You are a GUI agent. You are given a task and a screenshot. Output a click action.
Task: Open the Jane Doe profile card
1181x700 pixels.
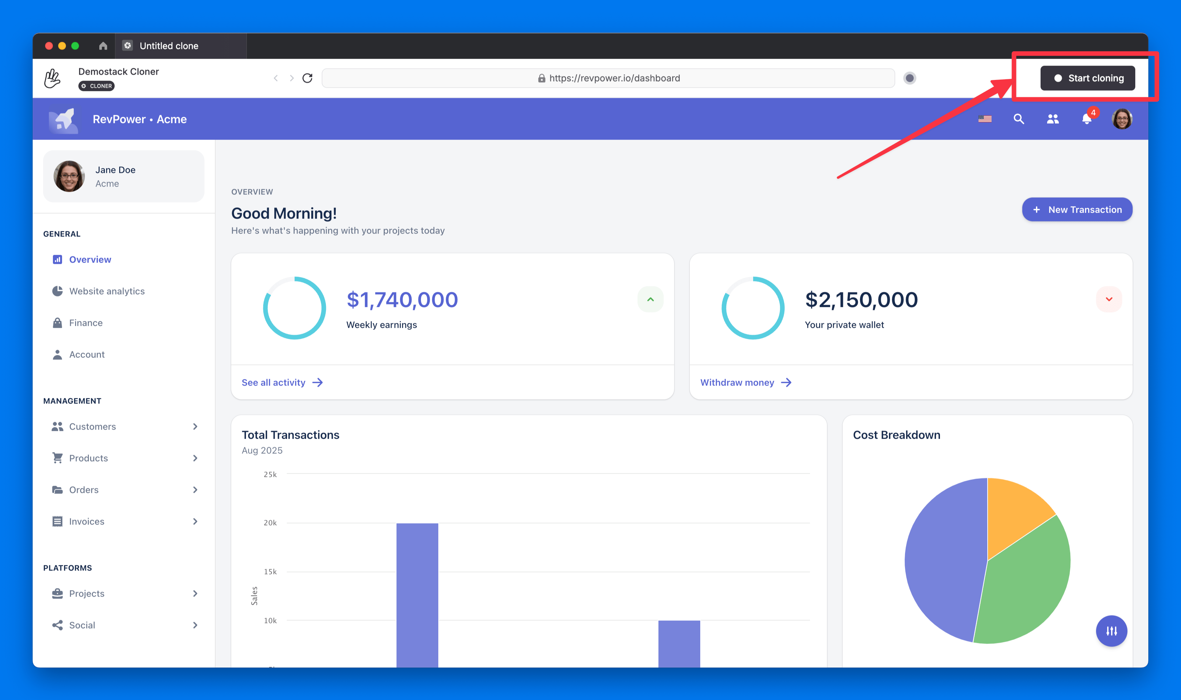[124, 176]
